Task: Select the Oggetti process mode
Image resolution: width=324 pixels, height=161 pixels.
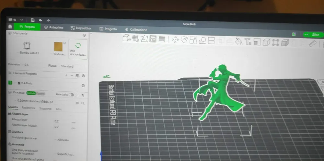Action: pos(40,93)
